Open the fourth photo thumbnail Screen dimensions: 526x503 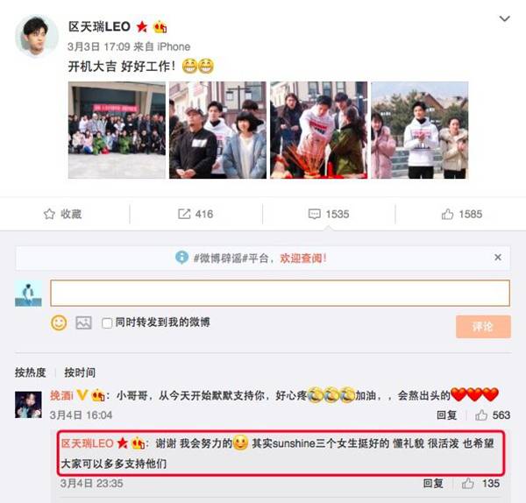(x=419, y=130)
